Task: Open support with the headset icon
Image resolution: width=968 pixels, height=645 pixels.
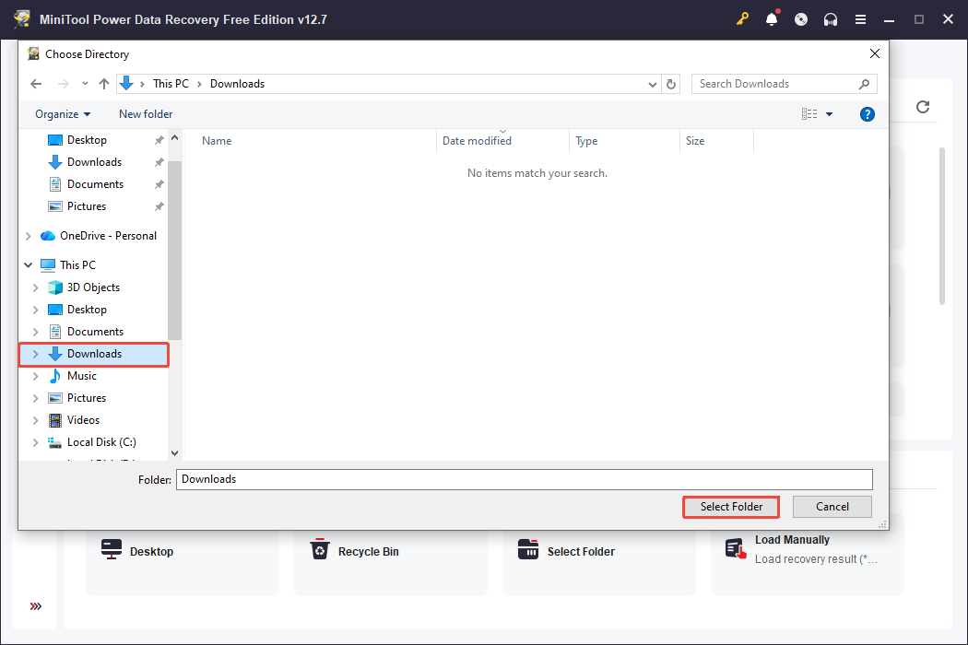Action: pos(829,18)
